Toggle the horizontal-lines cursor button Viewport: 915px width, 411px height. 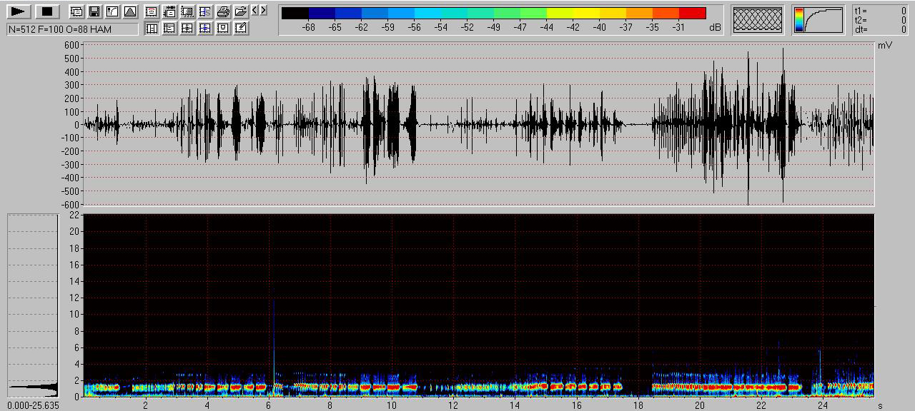pos(169,28)
